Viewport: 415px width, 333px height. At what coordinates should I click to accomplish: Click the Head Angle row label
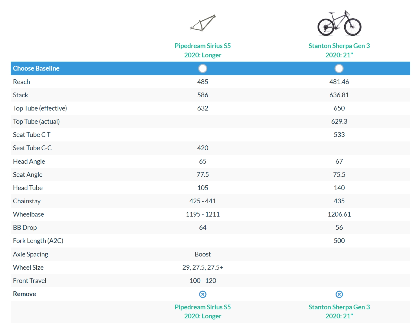click(29, 161)
